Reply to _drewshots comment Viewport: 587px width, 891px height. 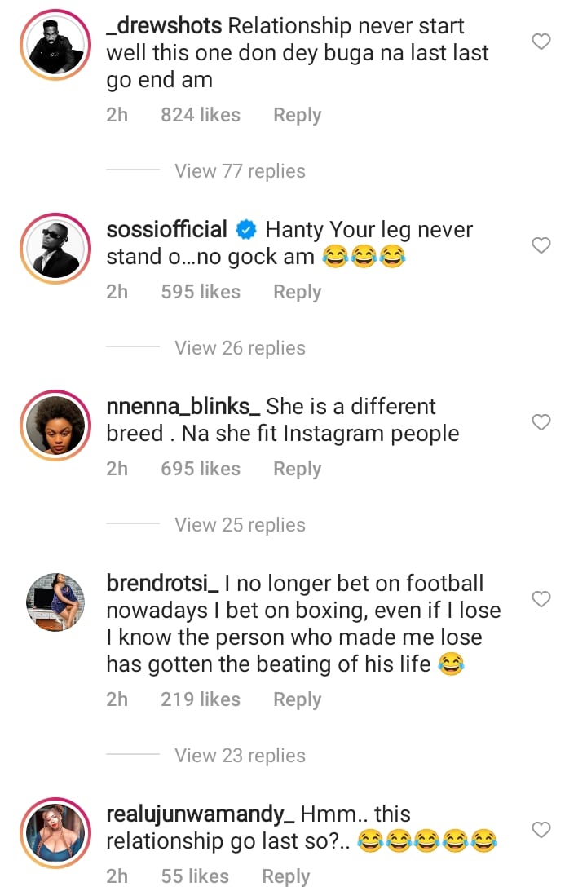click(297, 115)
